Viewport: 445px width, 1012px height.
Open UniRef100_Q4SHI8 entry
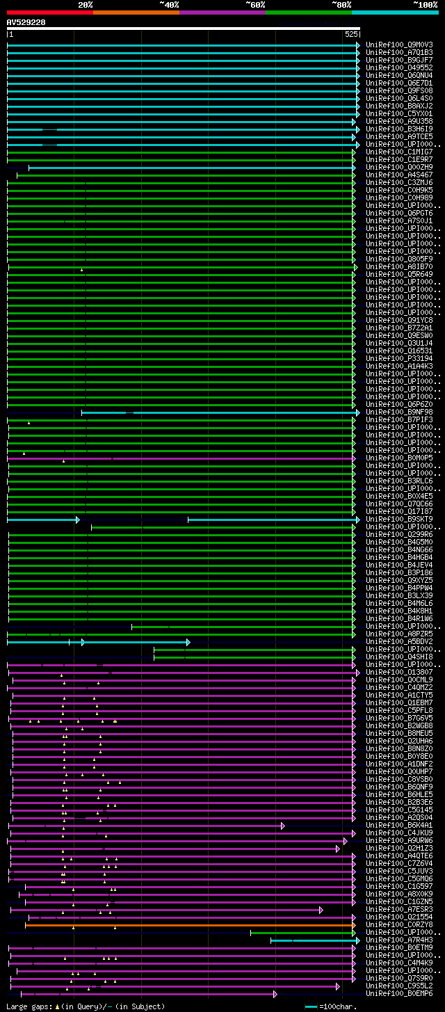pos(400,657)
